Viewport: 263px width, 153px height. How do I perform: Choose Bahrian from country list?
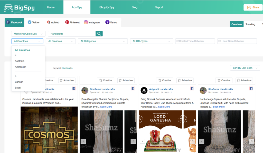[19, 82]
